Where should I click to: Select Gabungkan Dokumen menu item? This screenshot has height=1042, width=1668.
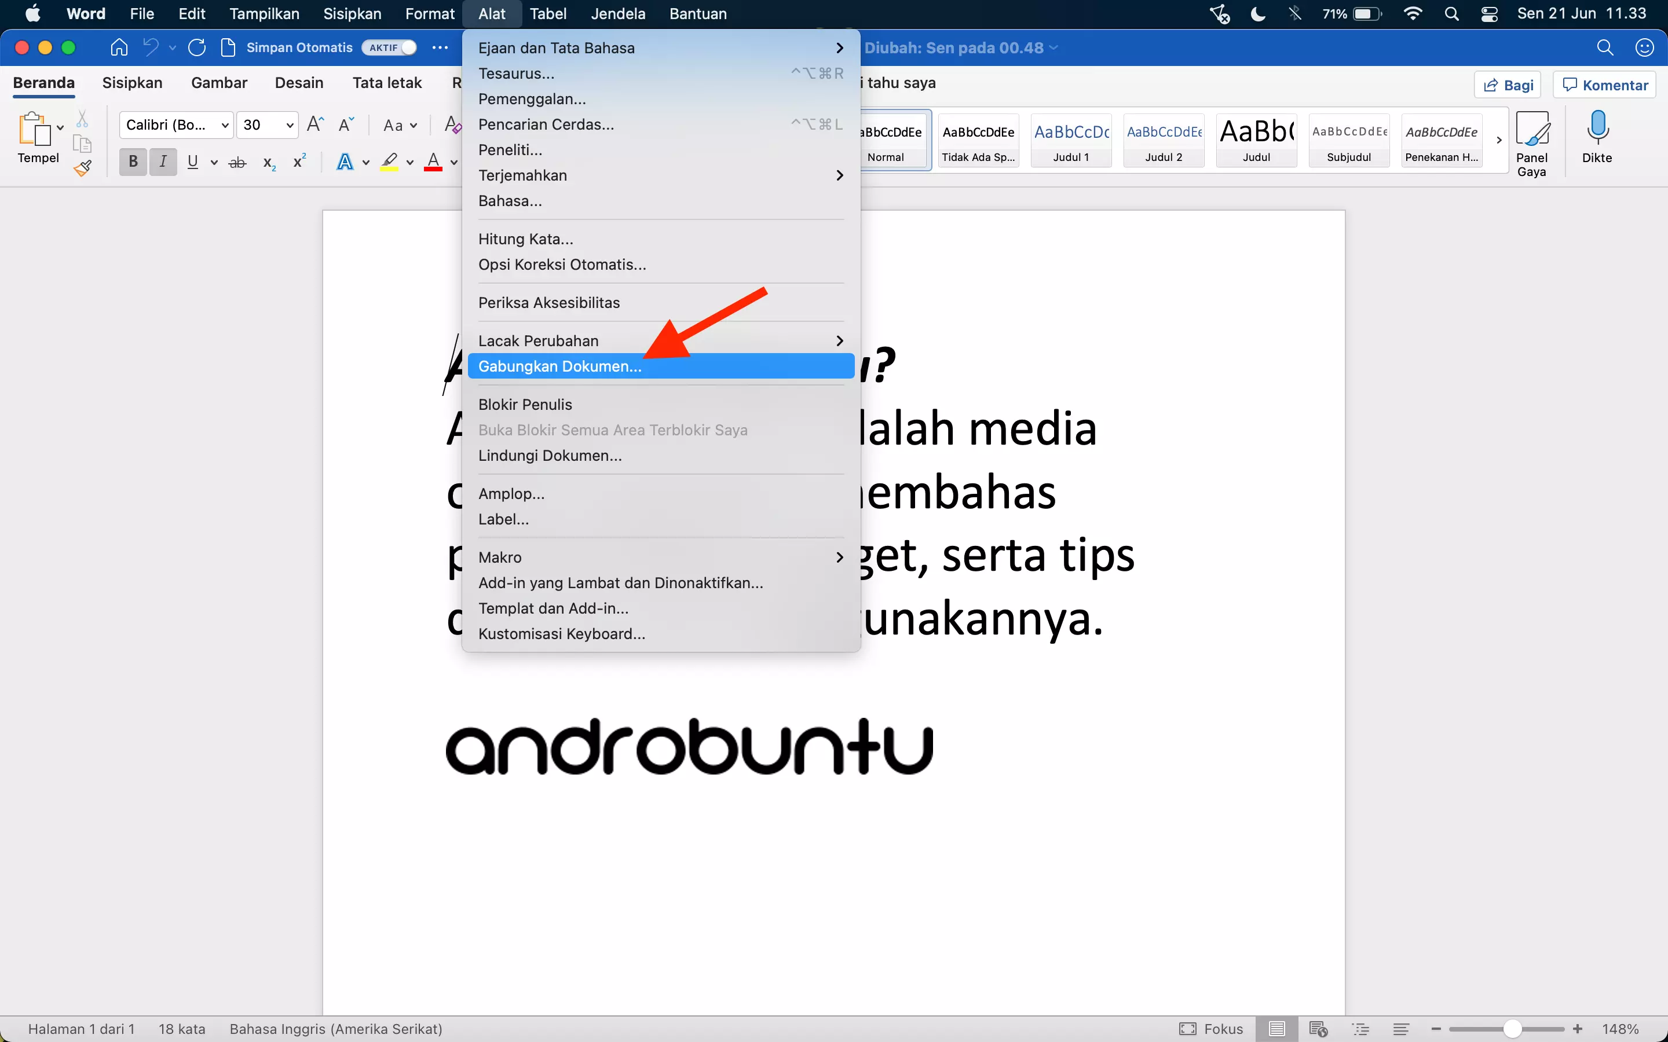pos(661,366)
